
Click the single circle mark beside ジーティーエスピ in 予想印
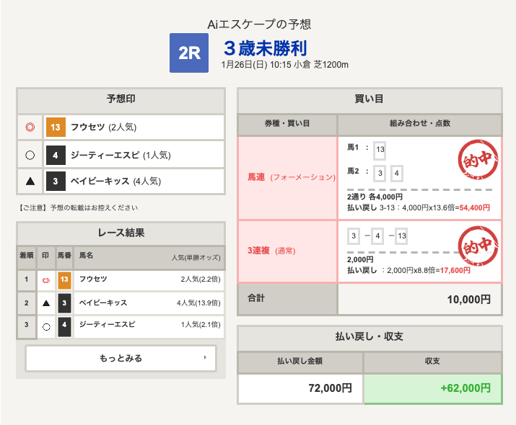pos(30,155)
